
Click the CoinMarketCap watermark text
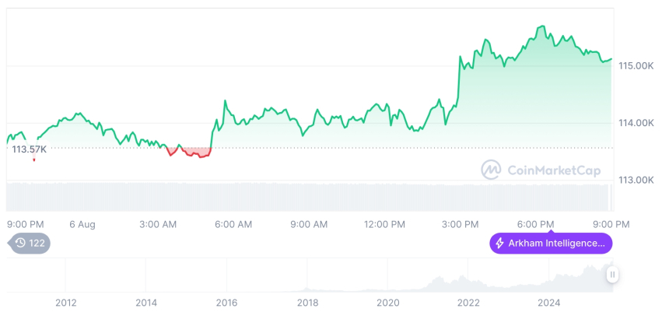(554, 170)
